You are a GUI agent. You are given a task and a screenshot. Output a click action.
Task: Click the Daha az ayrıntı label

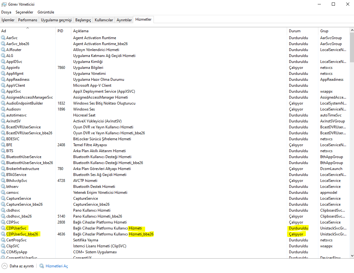[x=22, y=266]
